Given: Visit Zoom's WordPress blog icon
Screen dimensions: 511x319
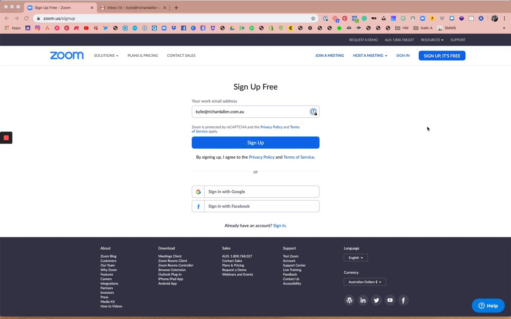Looking at the screenshot, I should pos(350,300).
